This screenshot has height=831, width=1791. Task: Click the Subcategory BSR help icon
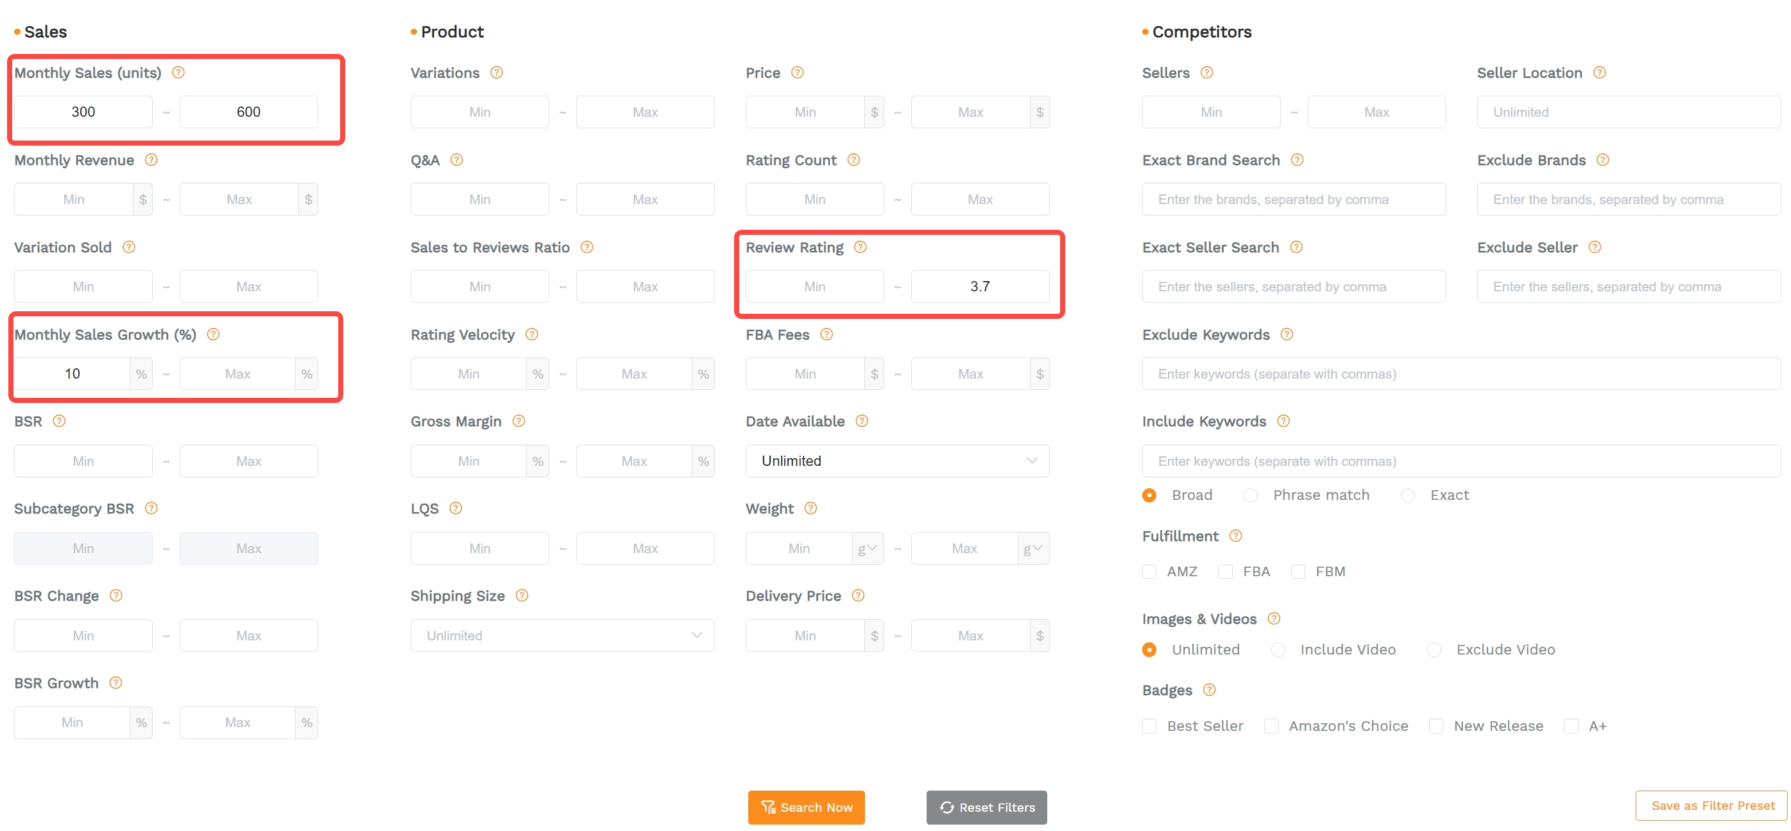tap(151, 508)
